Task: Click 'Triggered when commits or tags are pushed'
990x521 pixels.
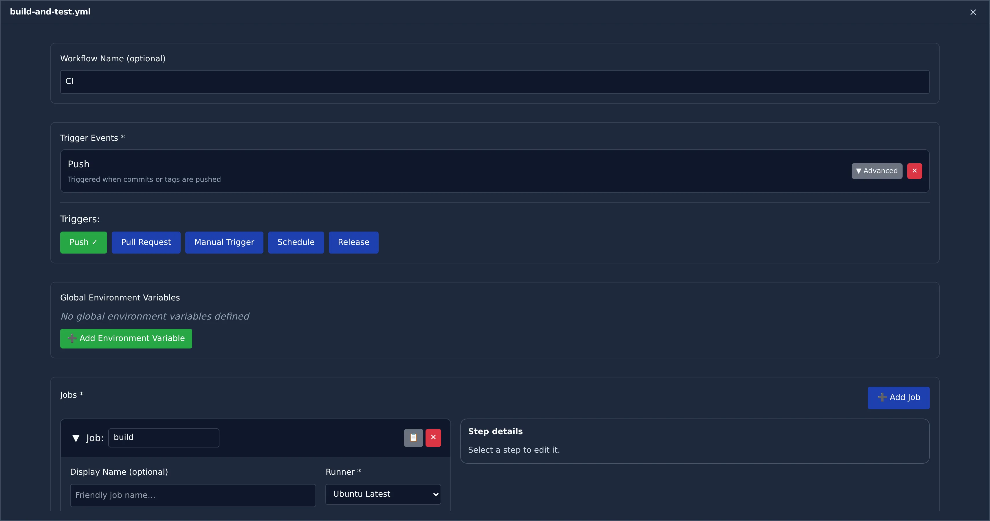Action: [144, 179]
